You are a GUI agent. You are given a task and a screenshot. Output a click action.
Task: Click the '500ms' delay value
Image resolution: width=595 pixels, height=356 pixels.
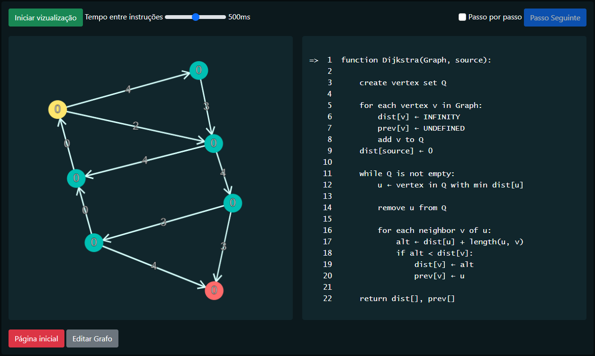[x=239, y=17]
